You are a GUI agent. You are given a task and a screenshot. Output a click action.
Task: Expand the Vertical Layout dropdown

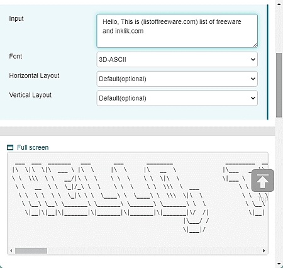[x=177, y=98]
